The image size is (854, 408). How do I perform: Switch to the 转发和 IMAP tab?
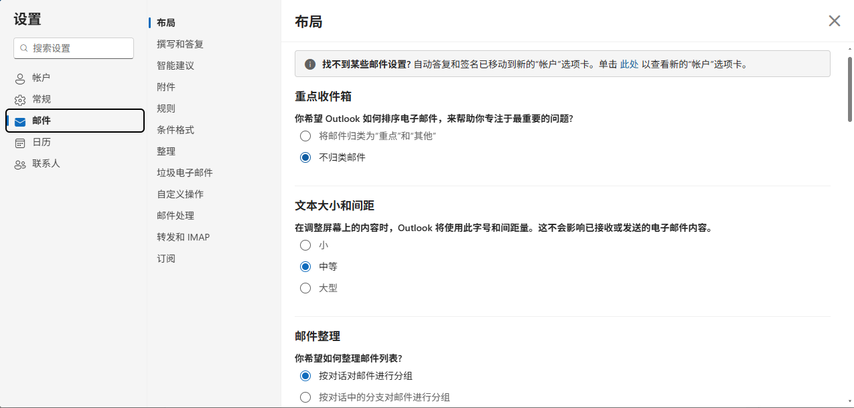(x=184, y=237)
